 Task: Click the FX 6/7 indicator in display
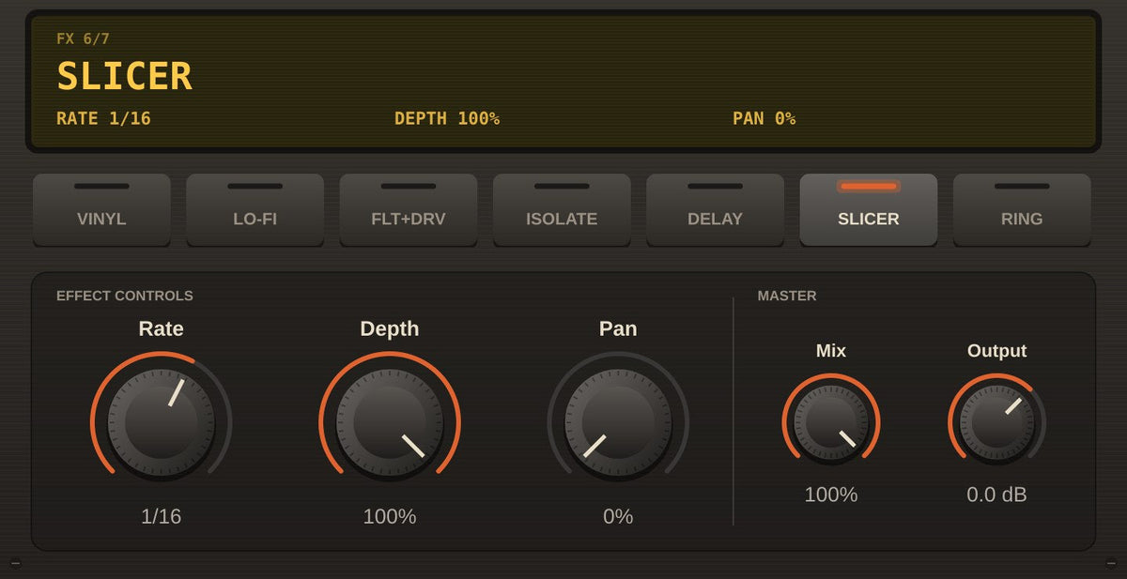(83, 38)
